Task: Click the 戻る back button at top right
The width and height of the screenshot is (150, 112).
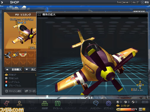Action: tap(145, 2)
